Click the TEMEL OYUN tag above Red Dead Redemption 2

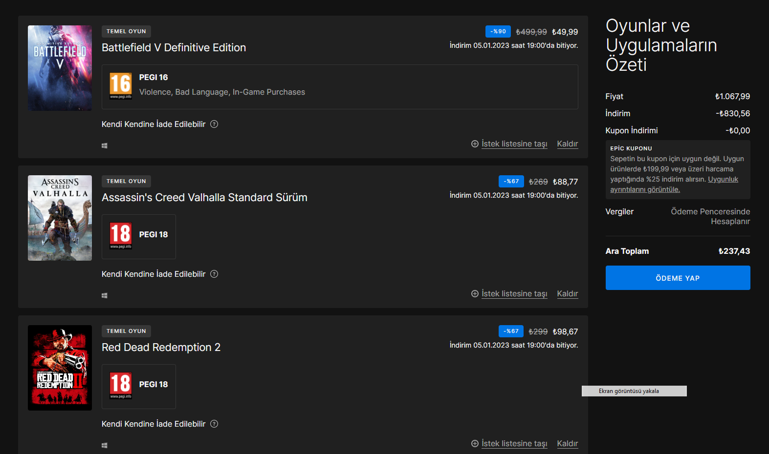126,331
